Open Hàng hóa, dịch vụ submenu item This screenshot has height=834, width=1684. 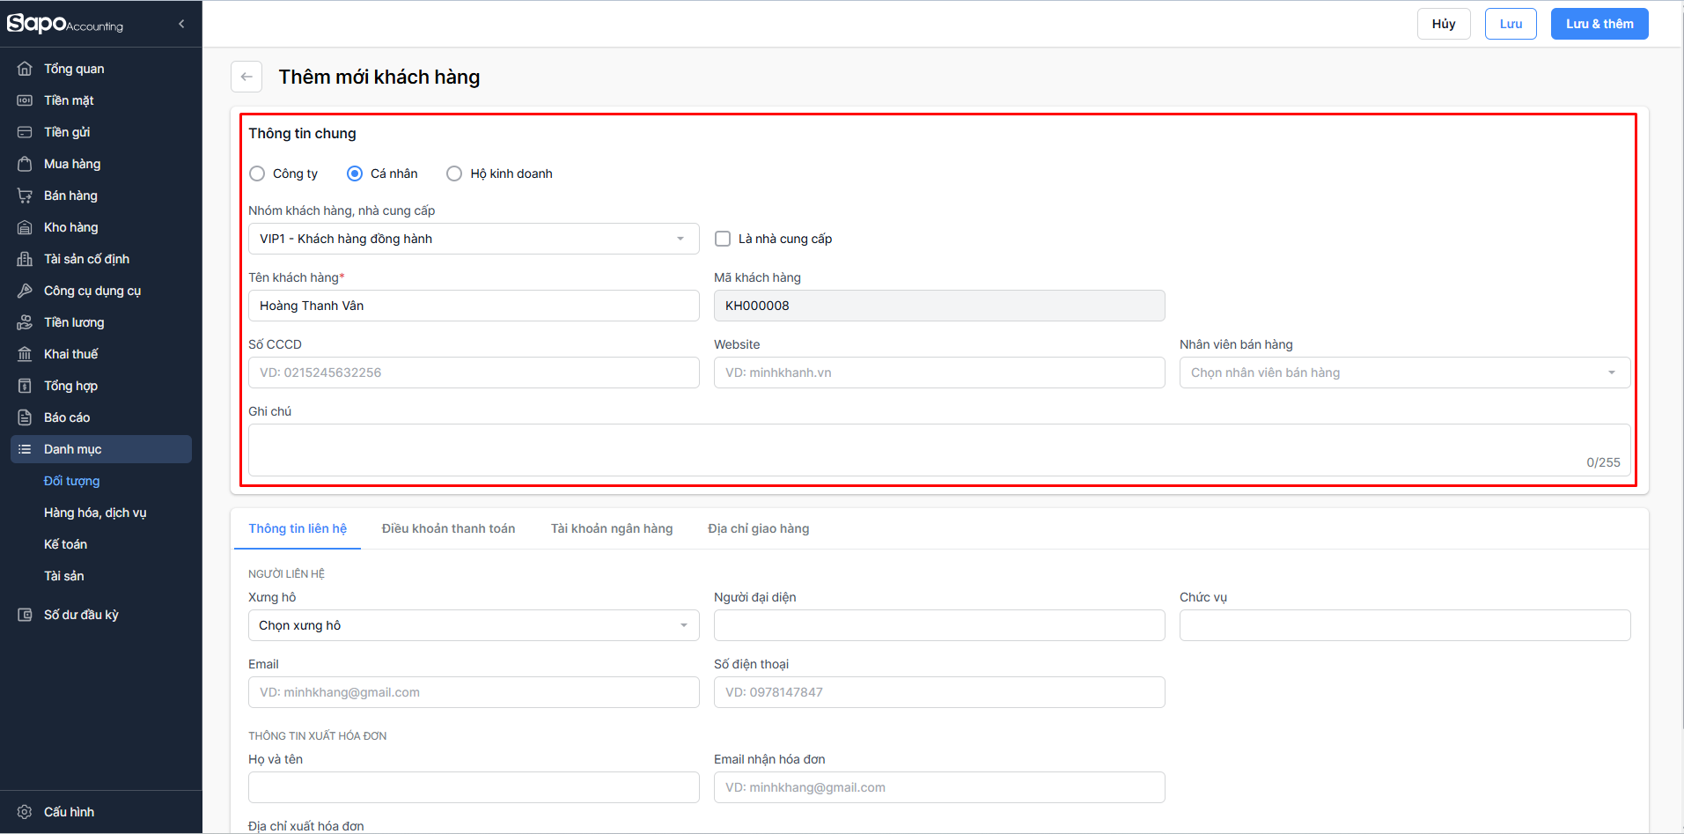(95, 513)
